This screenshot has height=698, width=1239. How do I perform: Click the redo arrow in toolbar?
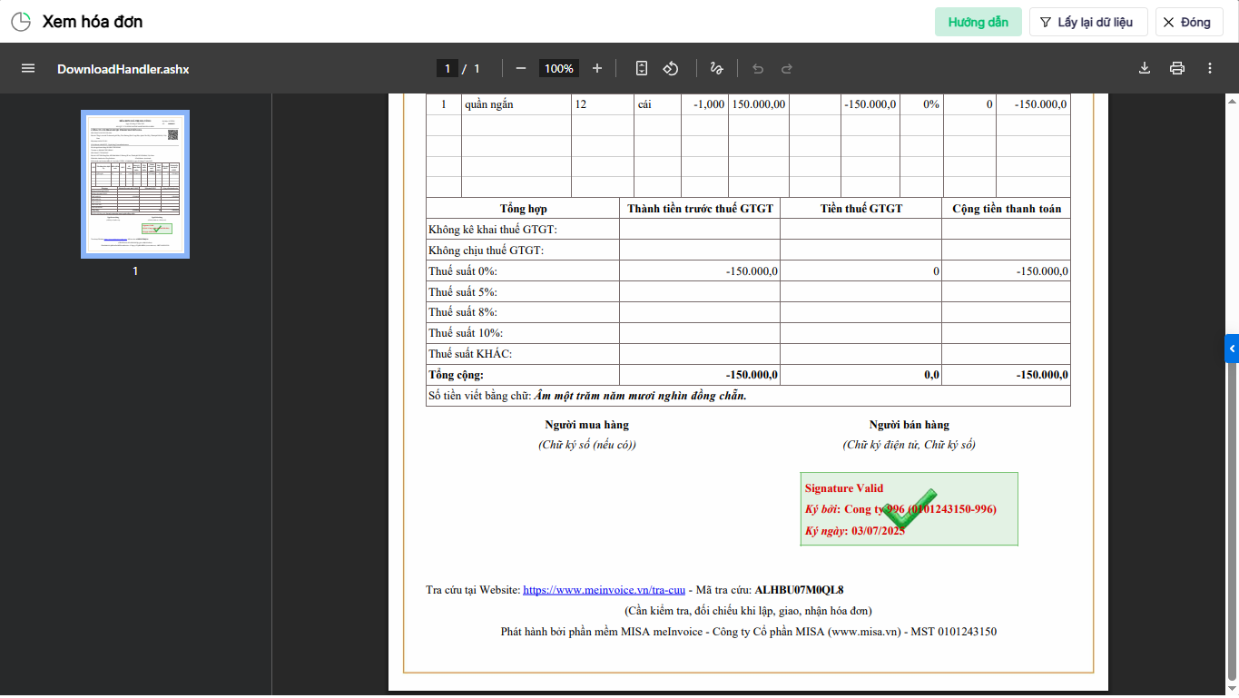coord(787,69)
